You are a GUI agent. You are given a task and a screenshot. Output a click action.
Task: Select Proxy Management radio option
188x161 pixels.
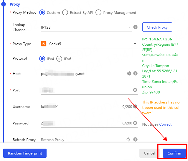[x=98, y=12]
